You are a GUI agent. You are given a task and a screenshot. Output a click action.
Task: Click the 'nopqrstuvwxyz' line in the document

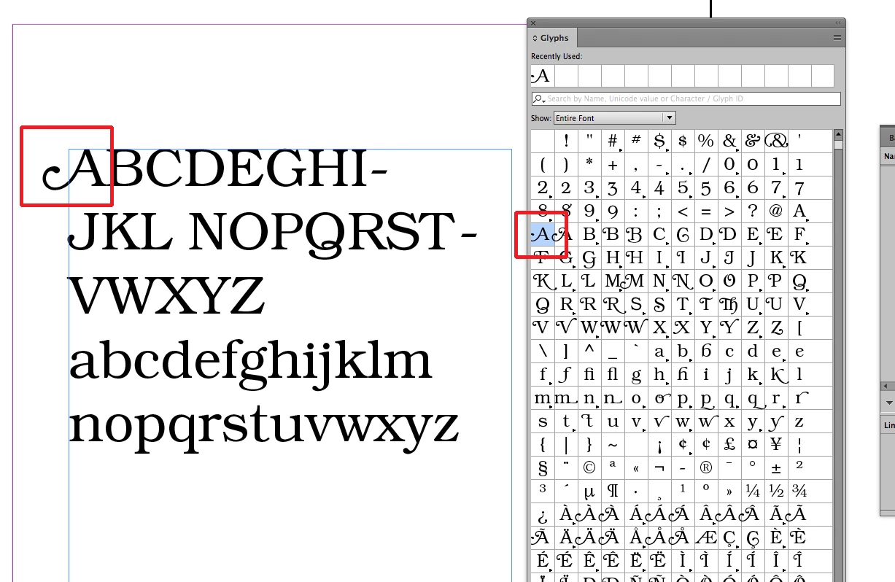tap(263, 428)
